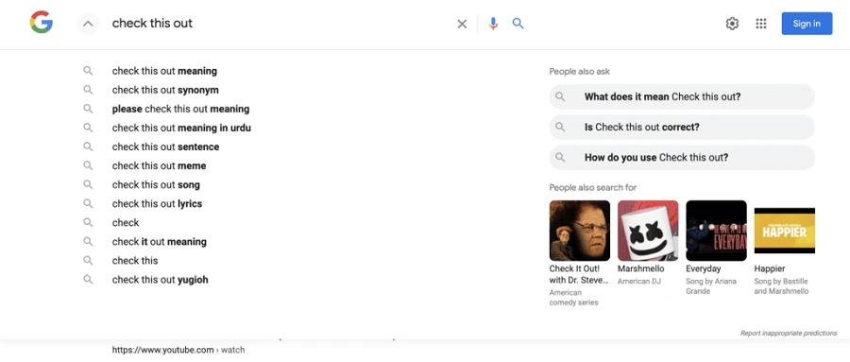The image size is (850, 362).
Task: Click the Google logo icon
Action: pos(42,24)
